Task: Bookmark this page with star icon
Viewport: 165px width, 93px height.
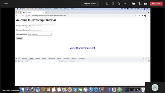Action: [135, 16]
